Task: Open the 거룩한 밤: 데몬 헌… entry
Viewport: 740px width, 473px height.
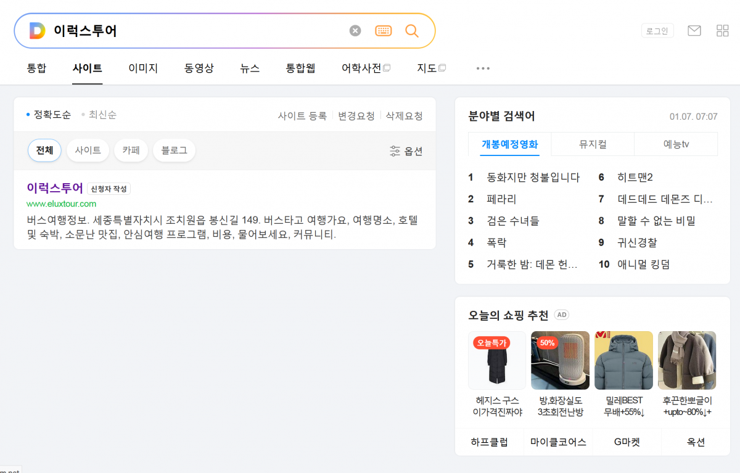Action: (532, 265)
